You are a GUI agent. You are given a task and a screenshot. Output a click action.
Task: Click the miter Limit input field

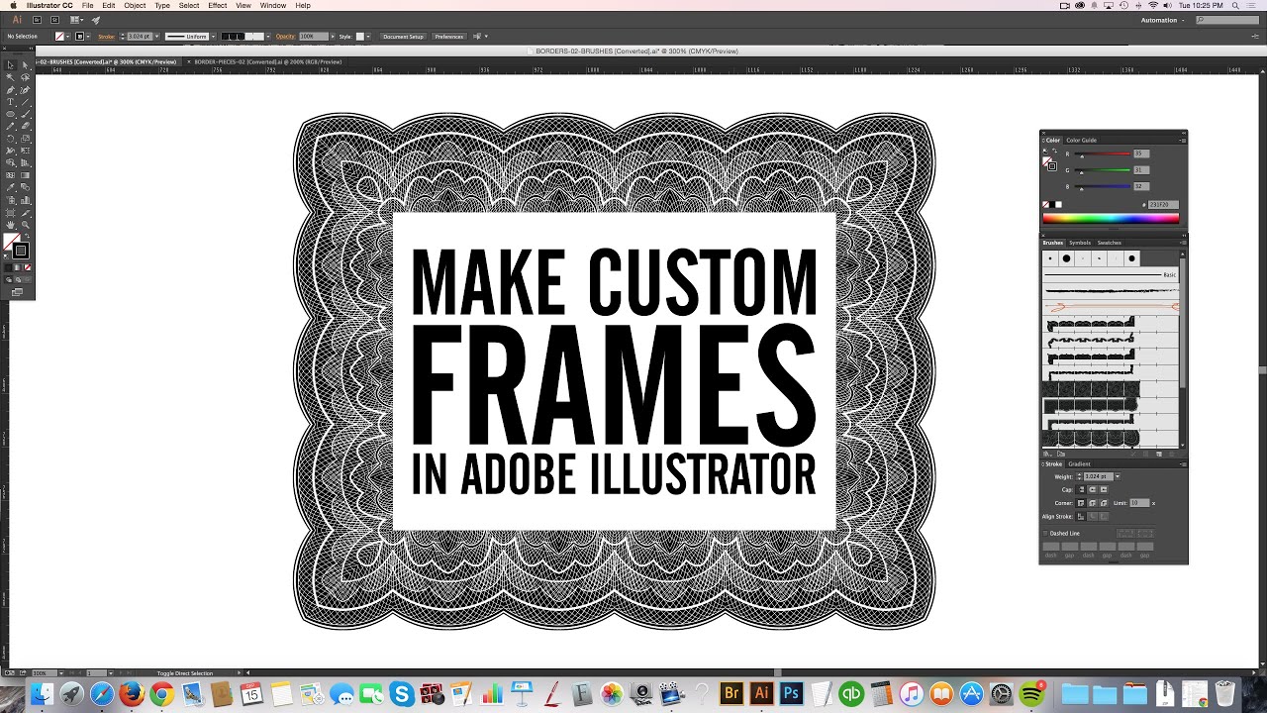tap(1139, 503)
